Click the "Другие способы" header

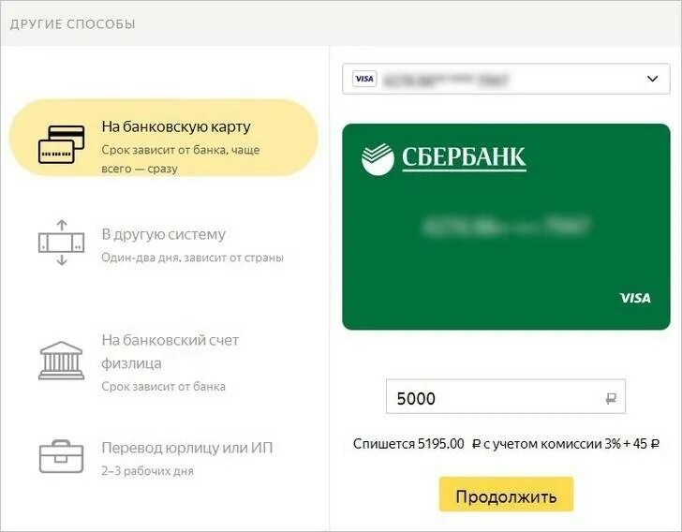73,24
